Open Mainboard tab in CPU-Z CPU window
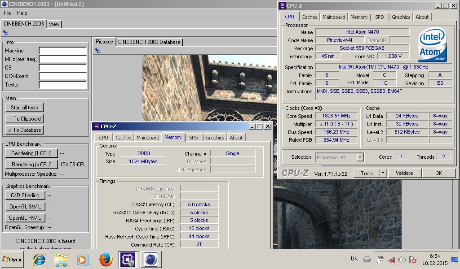Screen dimensions: 460x269 click(x=334, y=17)
